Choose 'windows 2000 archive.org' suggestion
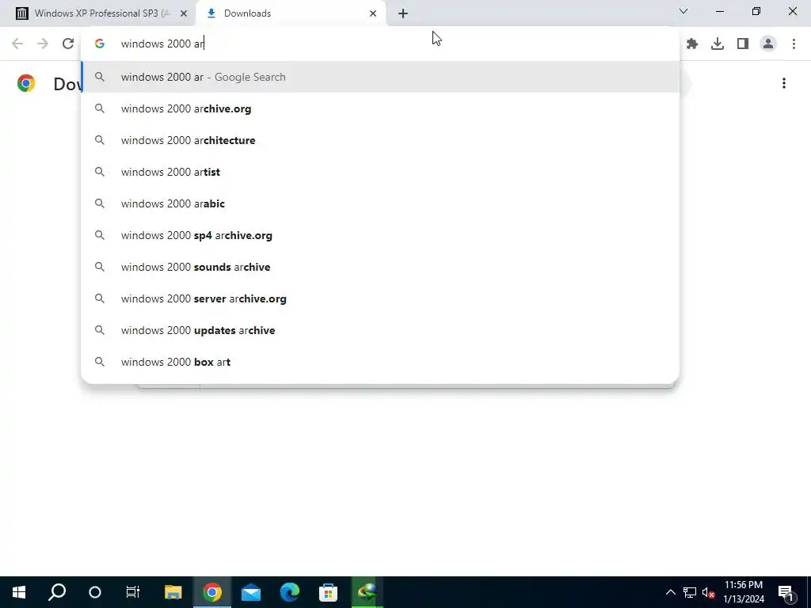Screen dimensions: 811x608 tap(380, 108)
